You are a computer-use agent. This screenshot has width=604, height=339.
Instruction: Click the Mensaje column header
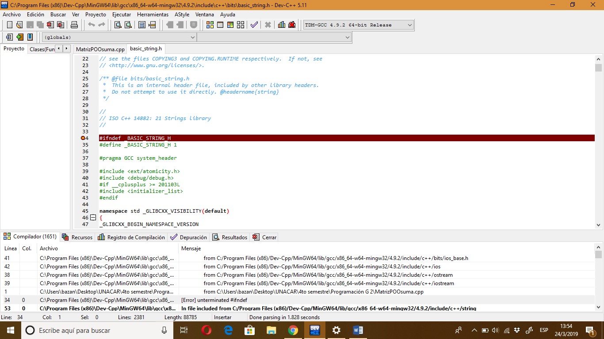(387, 249)
